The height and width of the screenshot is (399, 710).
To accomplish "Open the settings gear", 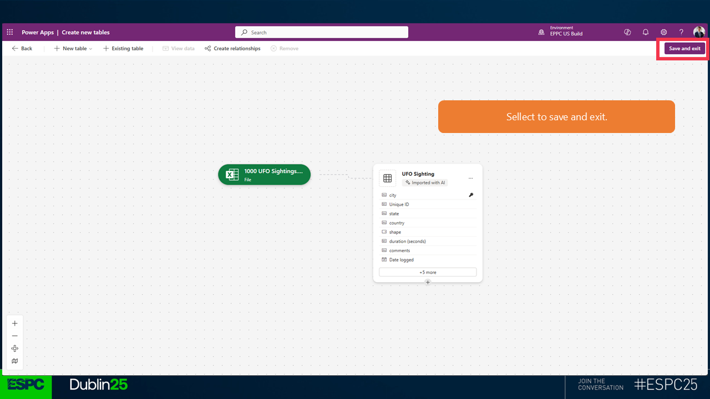I will (x=663, y=32).
